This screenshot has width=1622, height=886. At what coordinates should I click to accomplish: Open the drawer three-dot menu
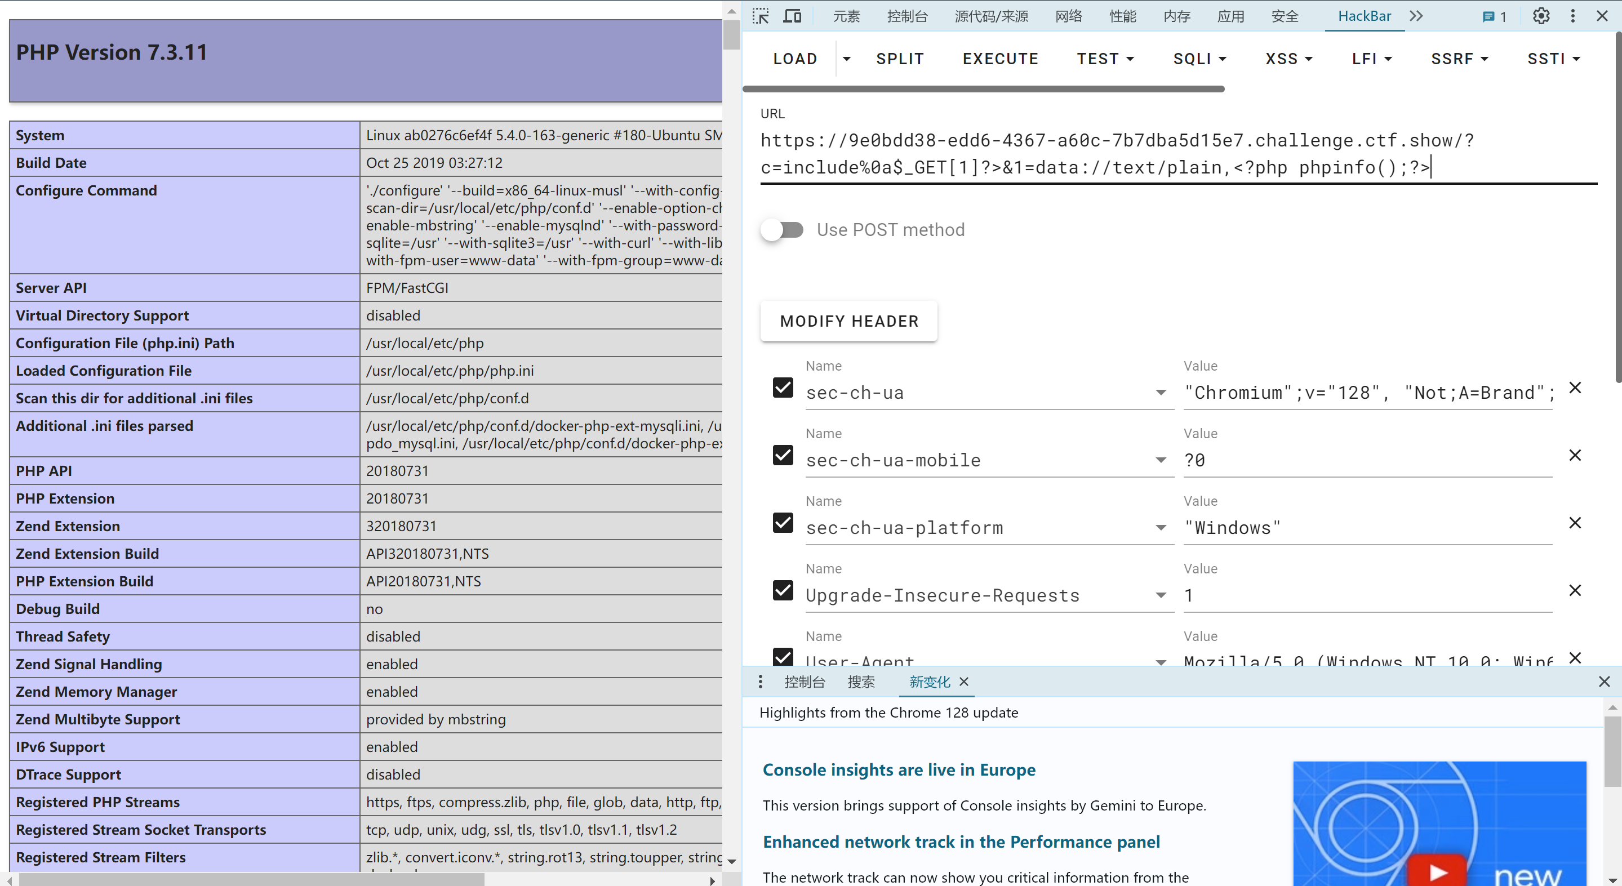761,682
